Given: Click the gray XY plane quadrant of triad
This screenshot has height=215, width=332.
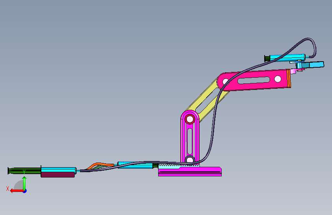Looking at the screenshot, I should (19, 186).
